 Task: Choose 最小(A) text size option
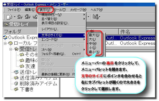[94, 52]
